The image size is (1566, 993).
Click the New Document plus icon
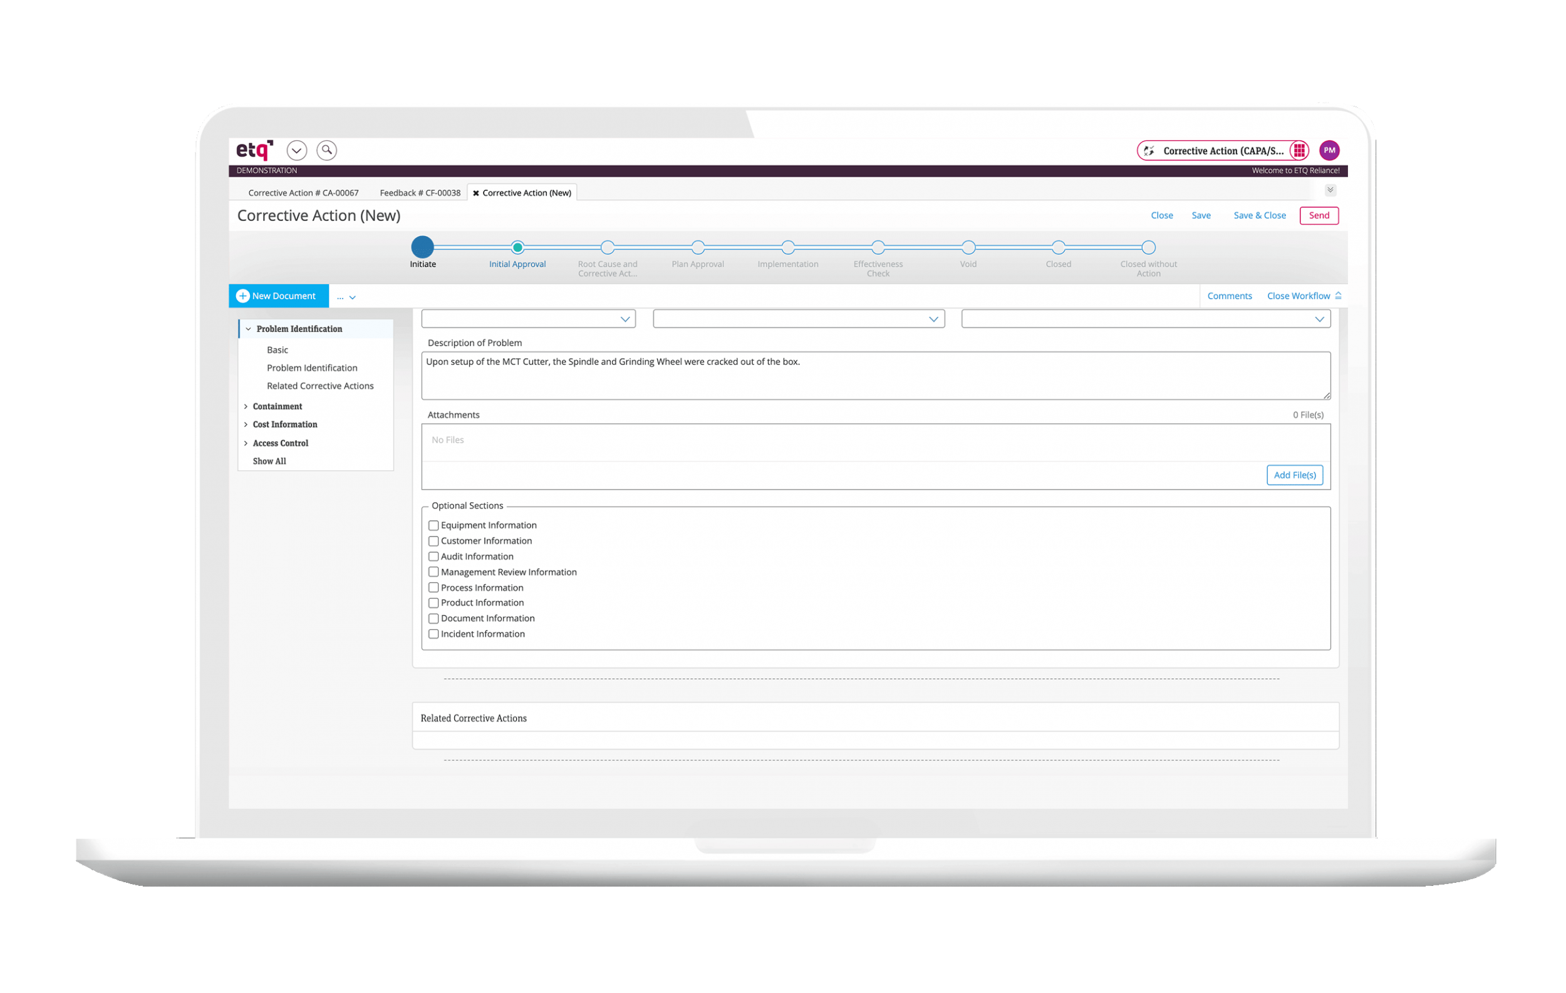tap(242, 296)
